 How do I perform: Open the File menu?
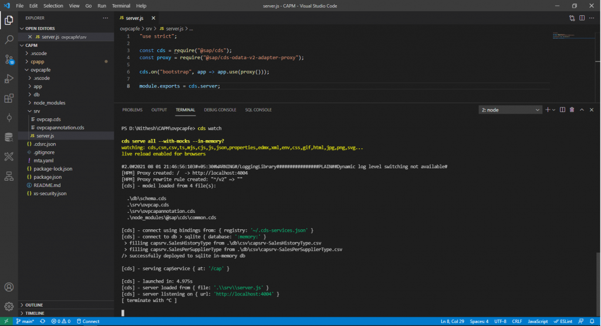point(19,6)
